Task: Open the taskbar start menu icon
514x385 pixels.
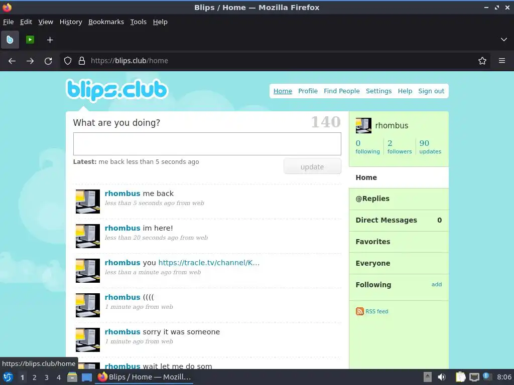Action: (8, 377)
